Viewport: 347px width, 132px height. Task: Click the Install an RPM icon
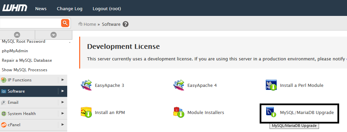(86, 112)
